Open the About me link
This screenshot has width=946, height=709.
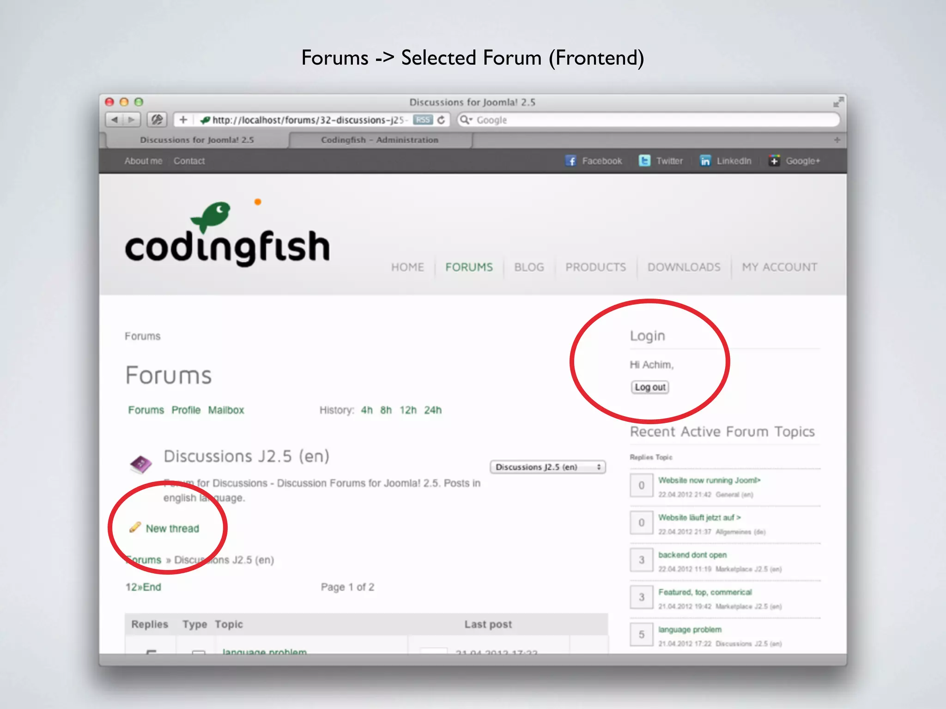(143, 161)
